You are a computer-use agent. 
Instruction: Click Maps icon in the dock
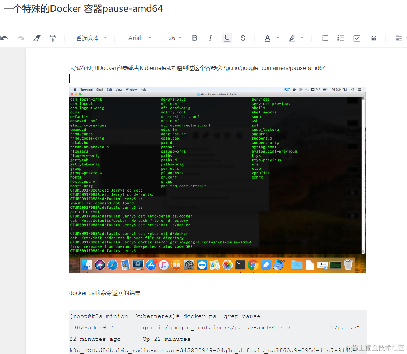(x=215, y=265)
